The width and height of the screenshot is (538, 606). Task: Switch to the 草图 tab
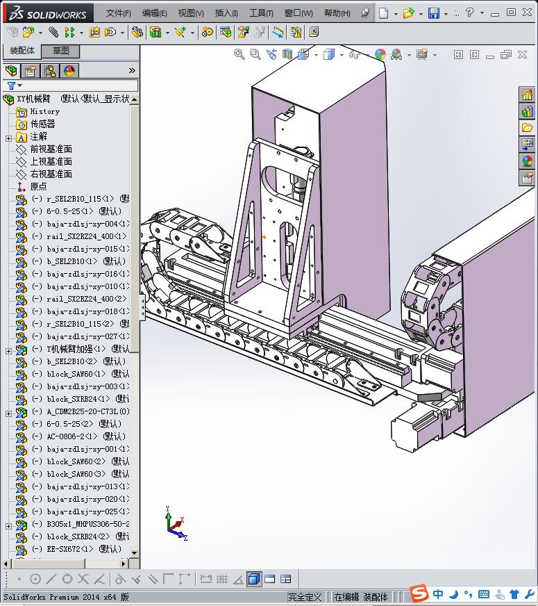tap(60, 51)
